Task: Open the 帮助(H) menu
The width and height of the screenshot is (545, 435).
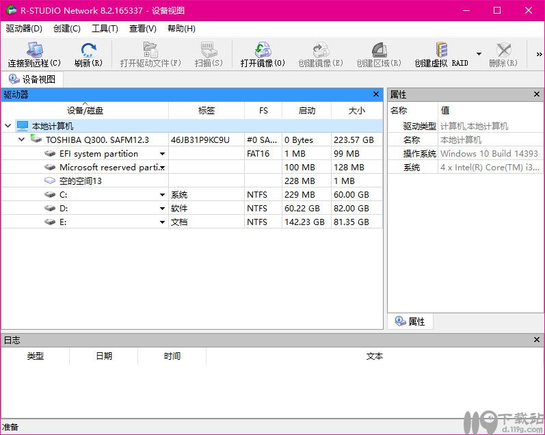Action: (181, 29)
